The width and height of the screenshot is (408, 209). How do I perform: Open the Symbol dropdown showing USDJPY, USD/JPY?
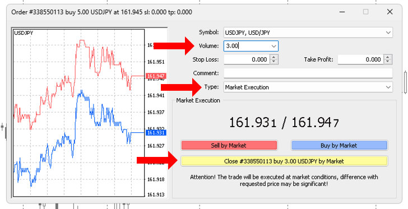click(x=308, y=32)
